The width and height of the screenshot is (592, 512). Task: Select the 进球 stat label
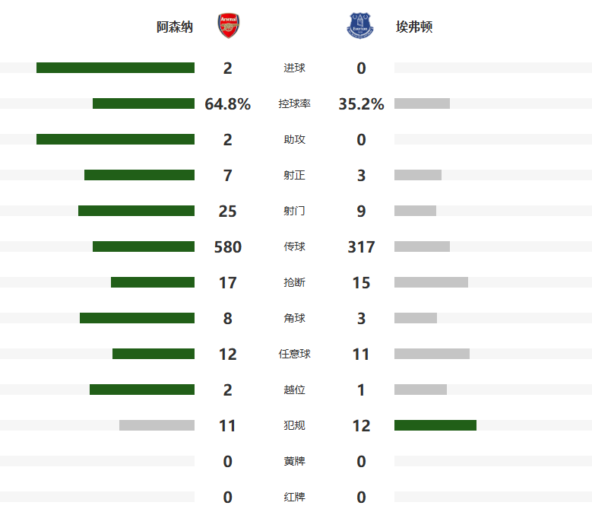(294, 68)
